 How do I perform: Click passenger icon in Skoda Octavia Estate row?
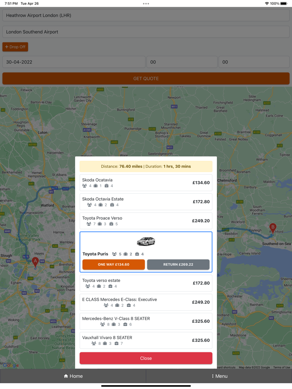point(89,205)
